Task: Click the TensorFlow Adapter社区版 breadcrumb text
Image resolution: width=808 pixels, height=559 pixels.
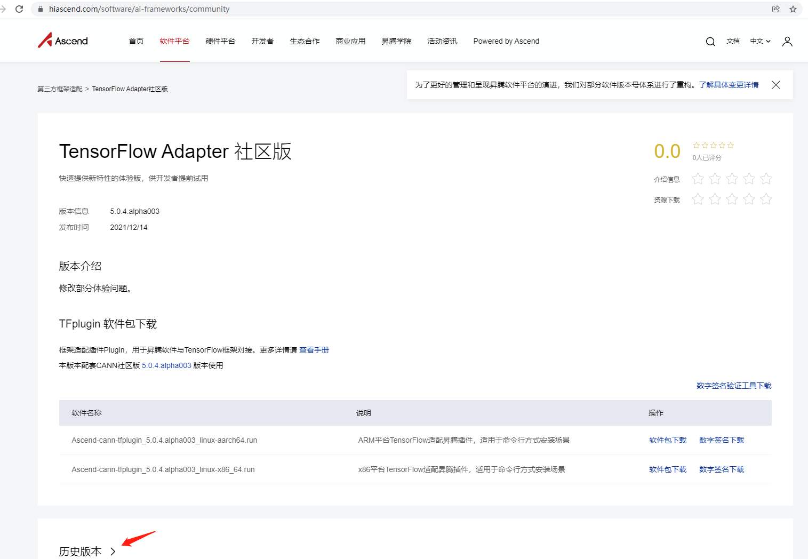Action: pos(130,89)
